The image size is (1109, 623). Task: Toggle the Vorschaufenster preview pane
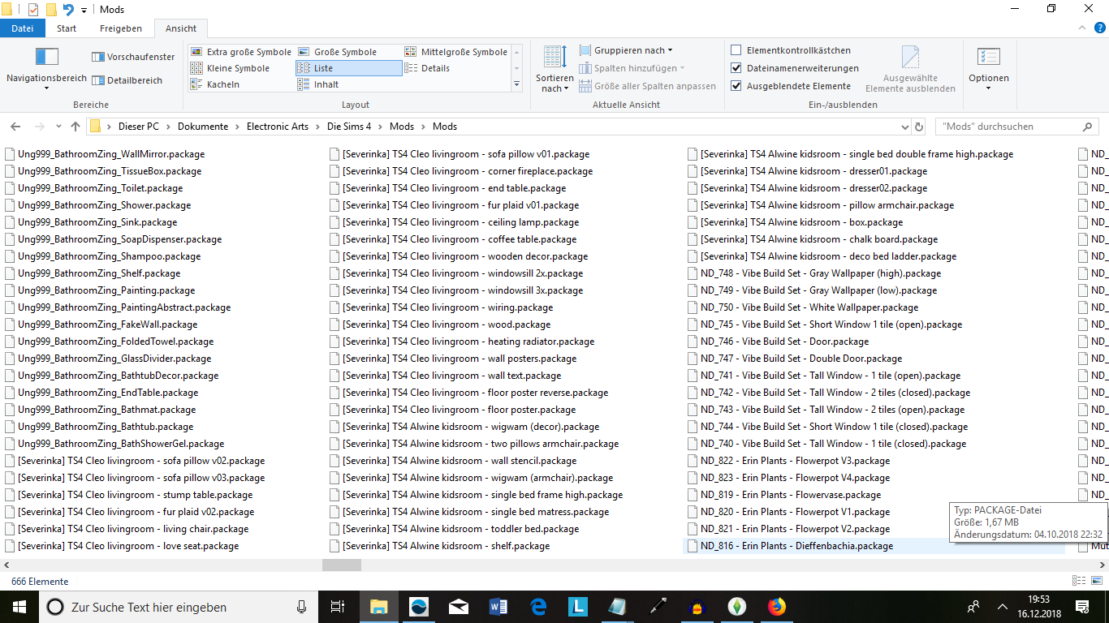coord(133,57)
